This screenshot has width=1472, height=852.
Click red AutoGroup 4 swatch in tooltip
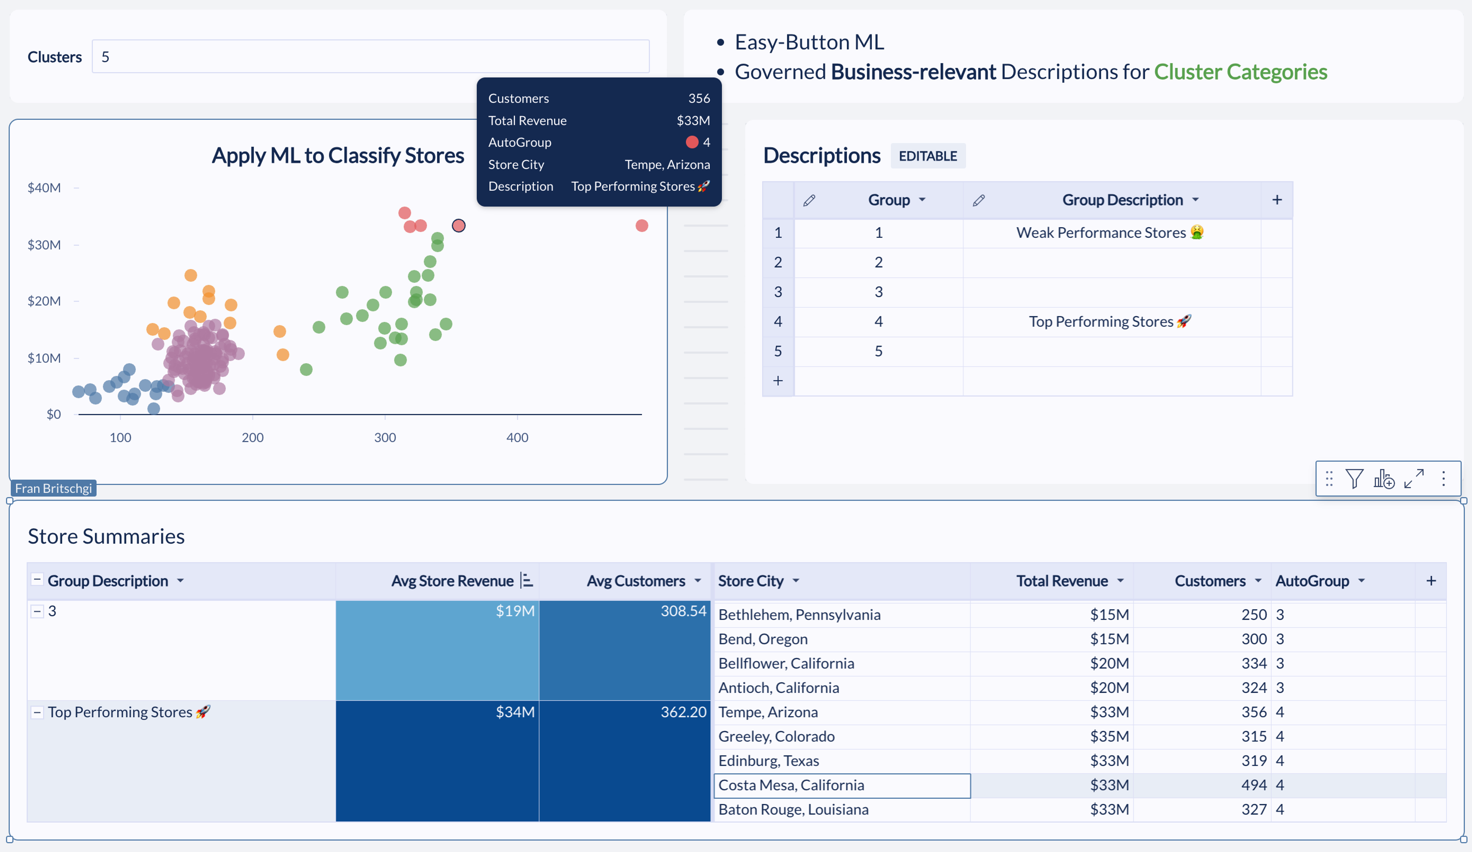[692, 143]
